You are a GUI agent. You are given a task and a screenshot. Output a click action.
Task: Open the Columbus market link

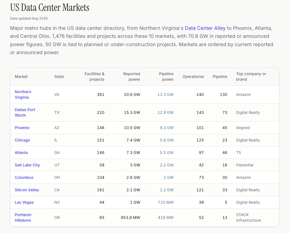(x=24, y=177)
